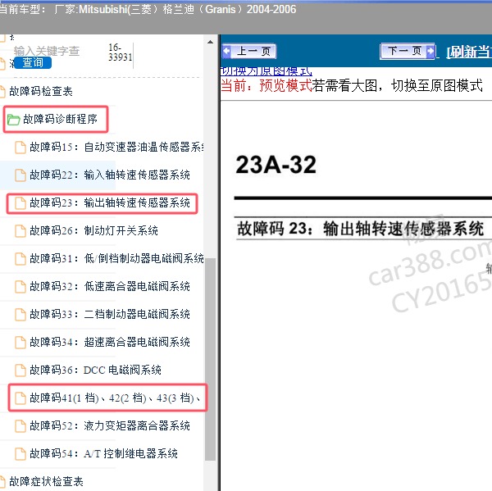Click document icon beside 故障码26

click(20, 231)
